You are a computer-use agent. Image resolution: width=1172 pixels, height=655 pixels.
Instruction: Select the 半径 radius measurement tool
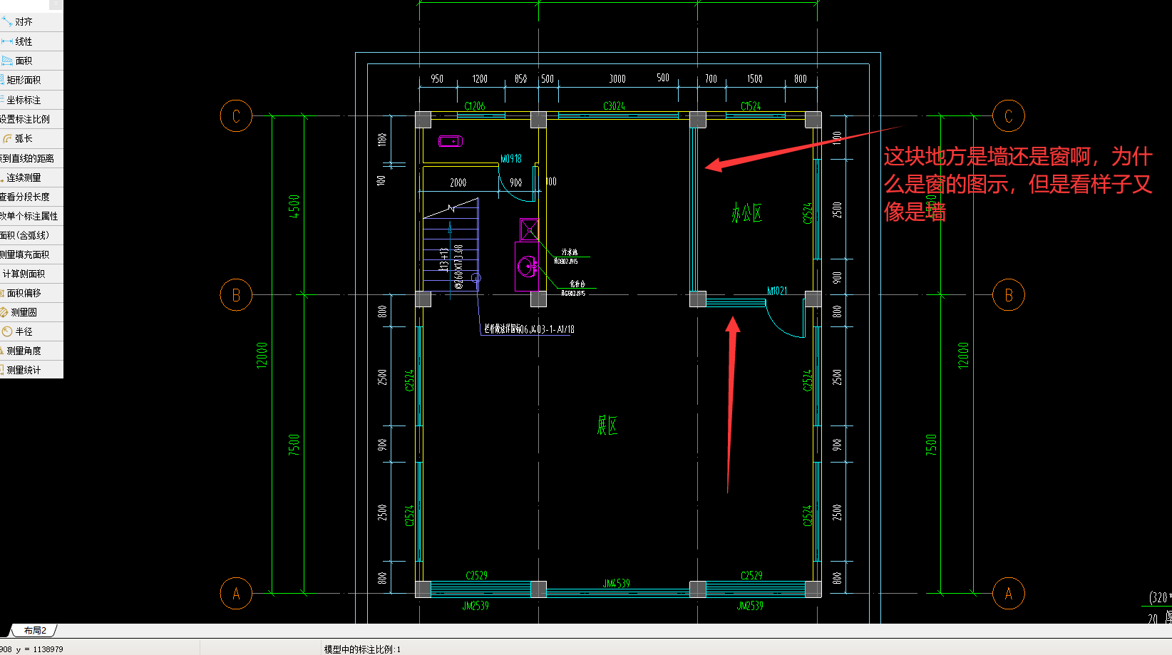31,331
